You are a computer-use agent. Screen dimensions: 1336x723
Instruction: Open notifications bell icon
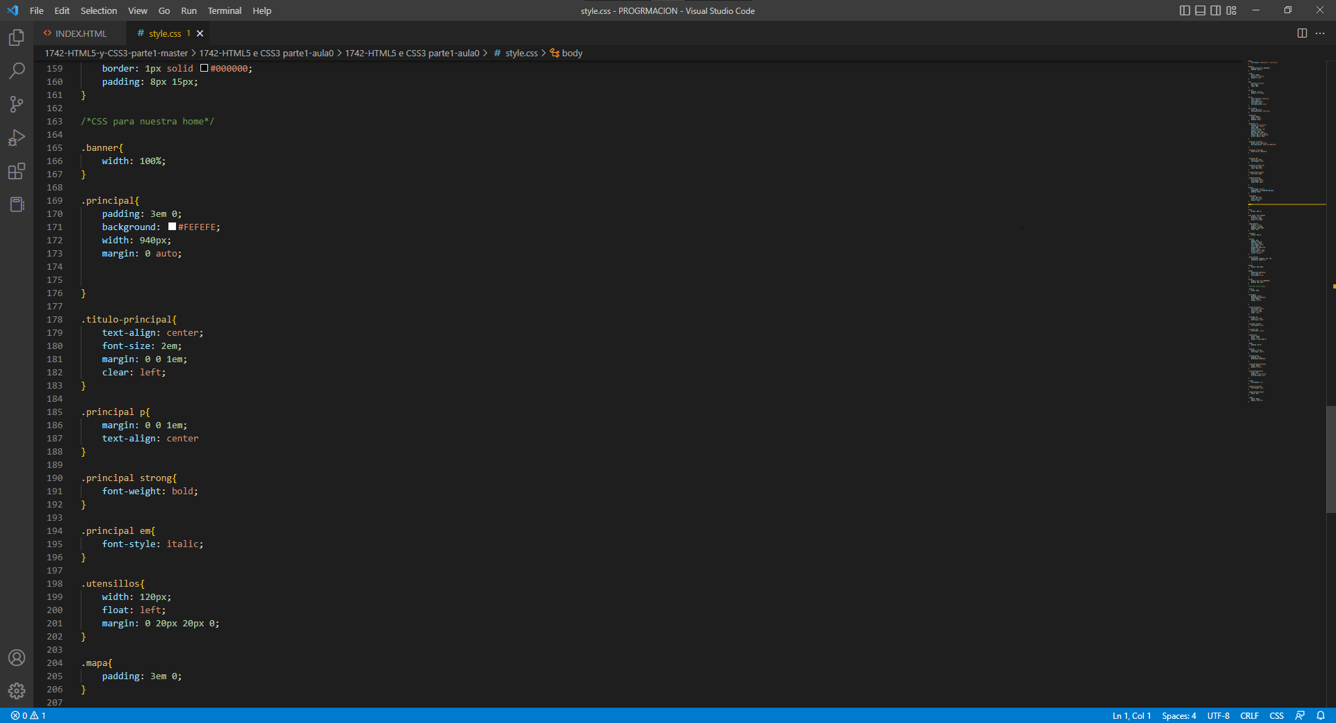(1321, 715)
